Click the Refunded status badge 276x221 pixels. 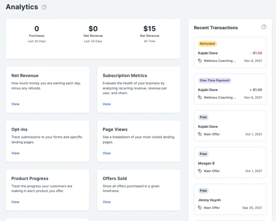(x=208, y=43)
